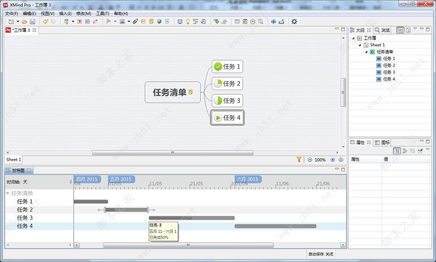
Task: Click the quarter progress marker on 任务 2
Action: click(218, 83)
